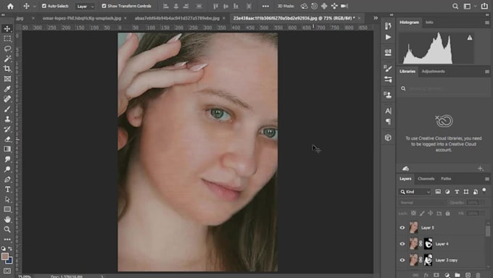This screenshot has height=278, width=493.
Task: Switch to the Channels tab
Action: pos(426,179)
